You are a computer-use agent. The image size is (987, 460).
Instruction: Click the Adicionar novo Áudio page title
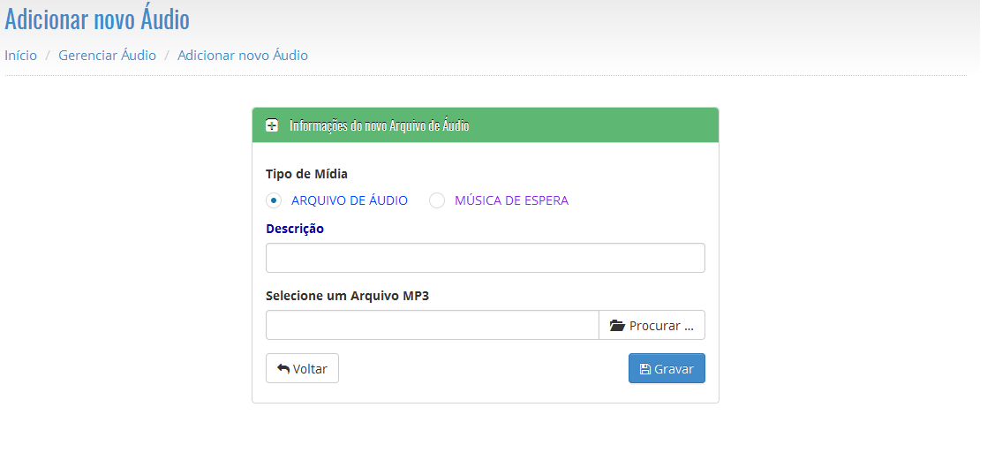tap(97, 19)
